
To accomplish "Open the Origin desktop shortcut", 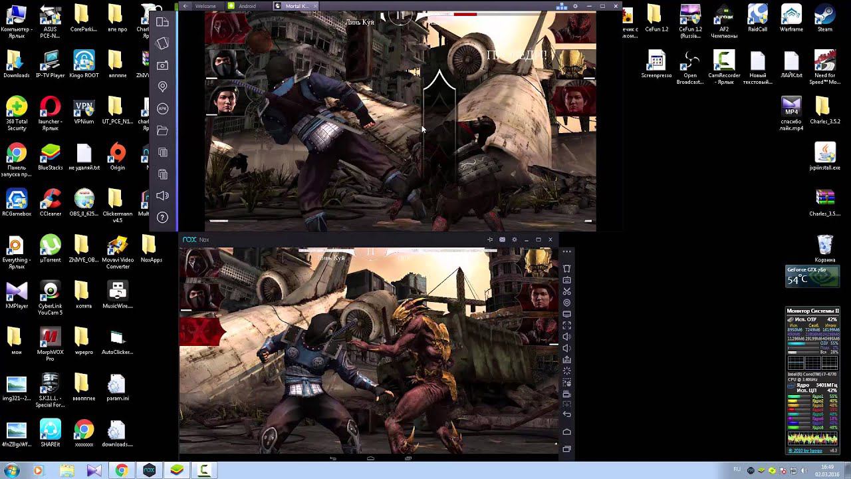I will (117, 157).
